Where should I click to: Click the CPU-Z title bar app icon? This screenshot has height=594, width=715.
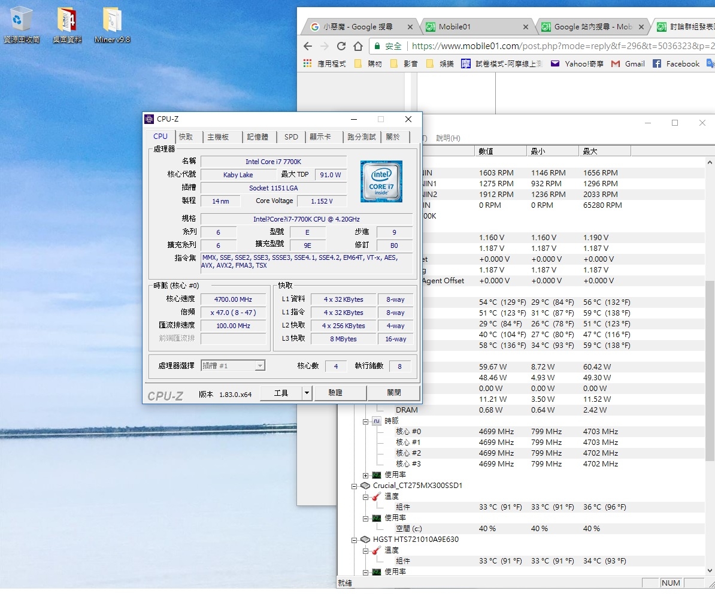click(x=149, y=119)
